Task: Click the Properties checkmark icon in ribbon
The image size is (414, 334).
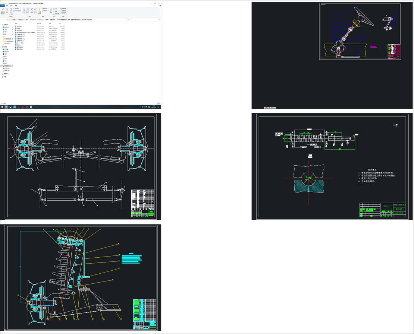Action: [51, 10]
